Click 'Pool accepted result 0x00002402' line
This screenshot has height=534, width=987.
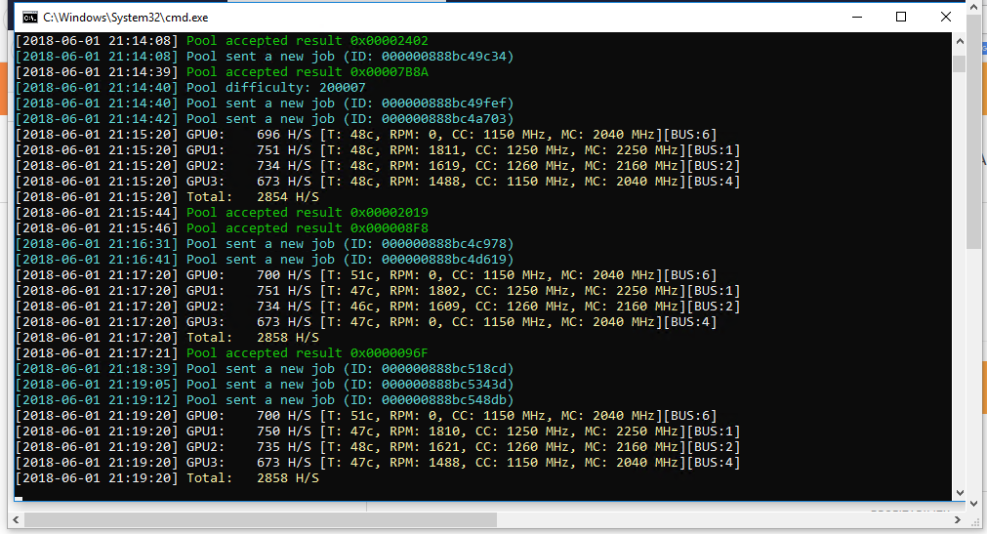click(222, 40)
